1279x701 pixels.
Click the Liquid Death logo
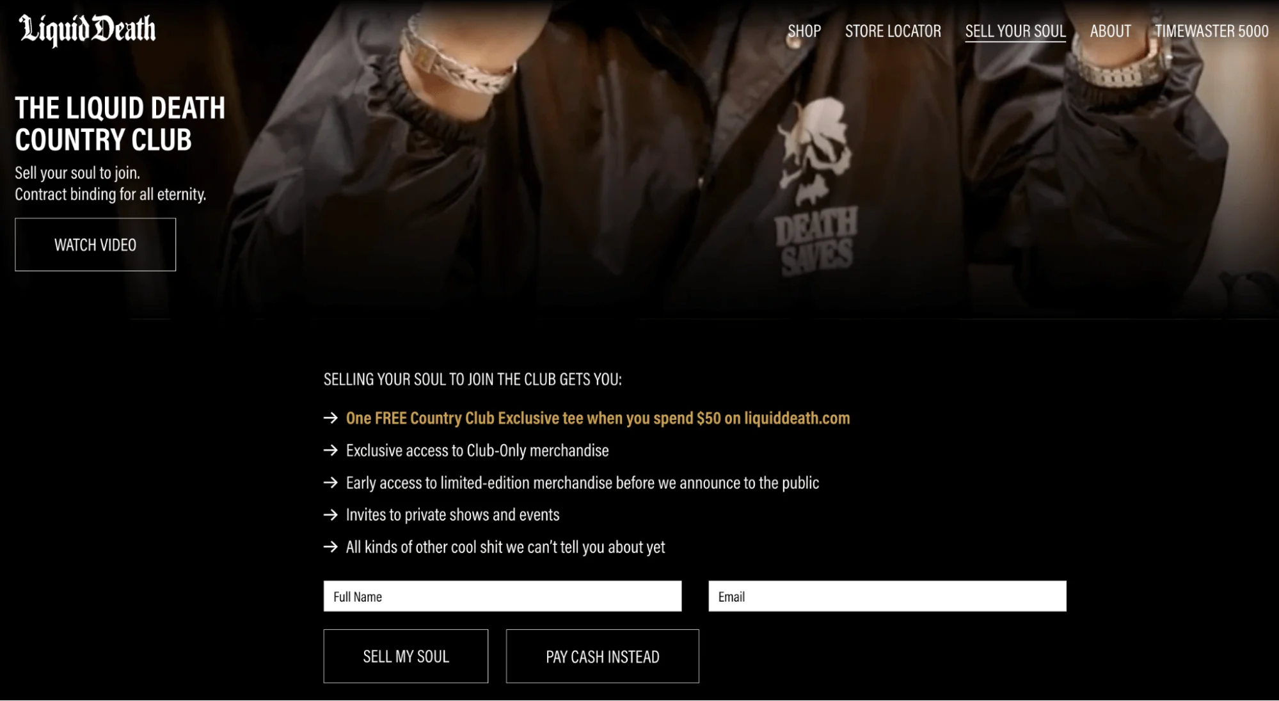(87, 29)
